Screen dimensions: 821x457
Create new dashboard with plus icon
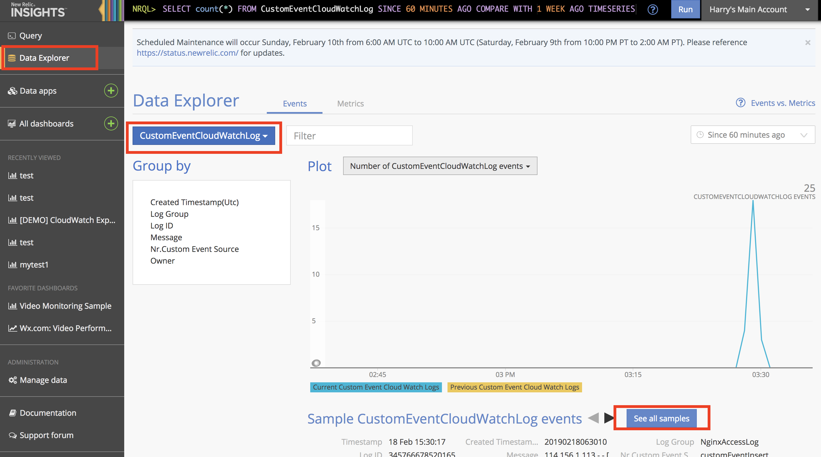pos(111,123)
